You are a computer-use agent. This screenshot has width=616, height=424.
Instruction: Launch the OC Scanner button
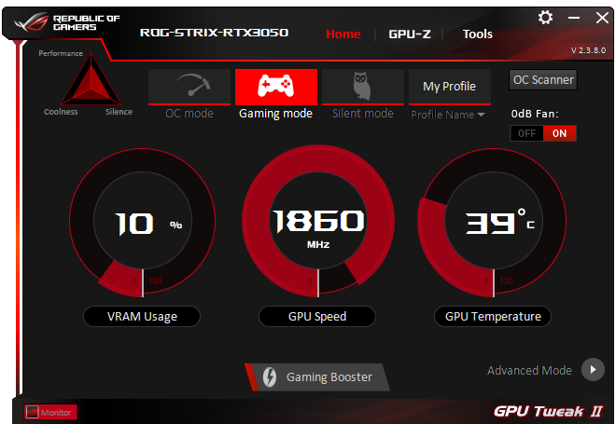[x=543, y=80]
